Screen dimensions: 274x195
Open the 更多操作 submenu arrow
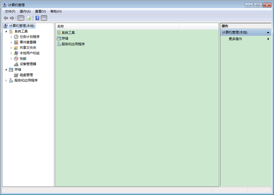click(269, 39)
